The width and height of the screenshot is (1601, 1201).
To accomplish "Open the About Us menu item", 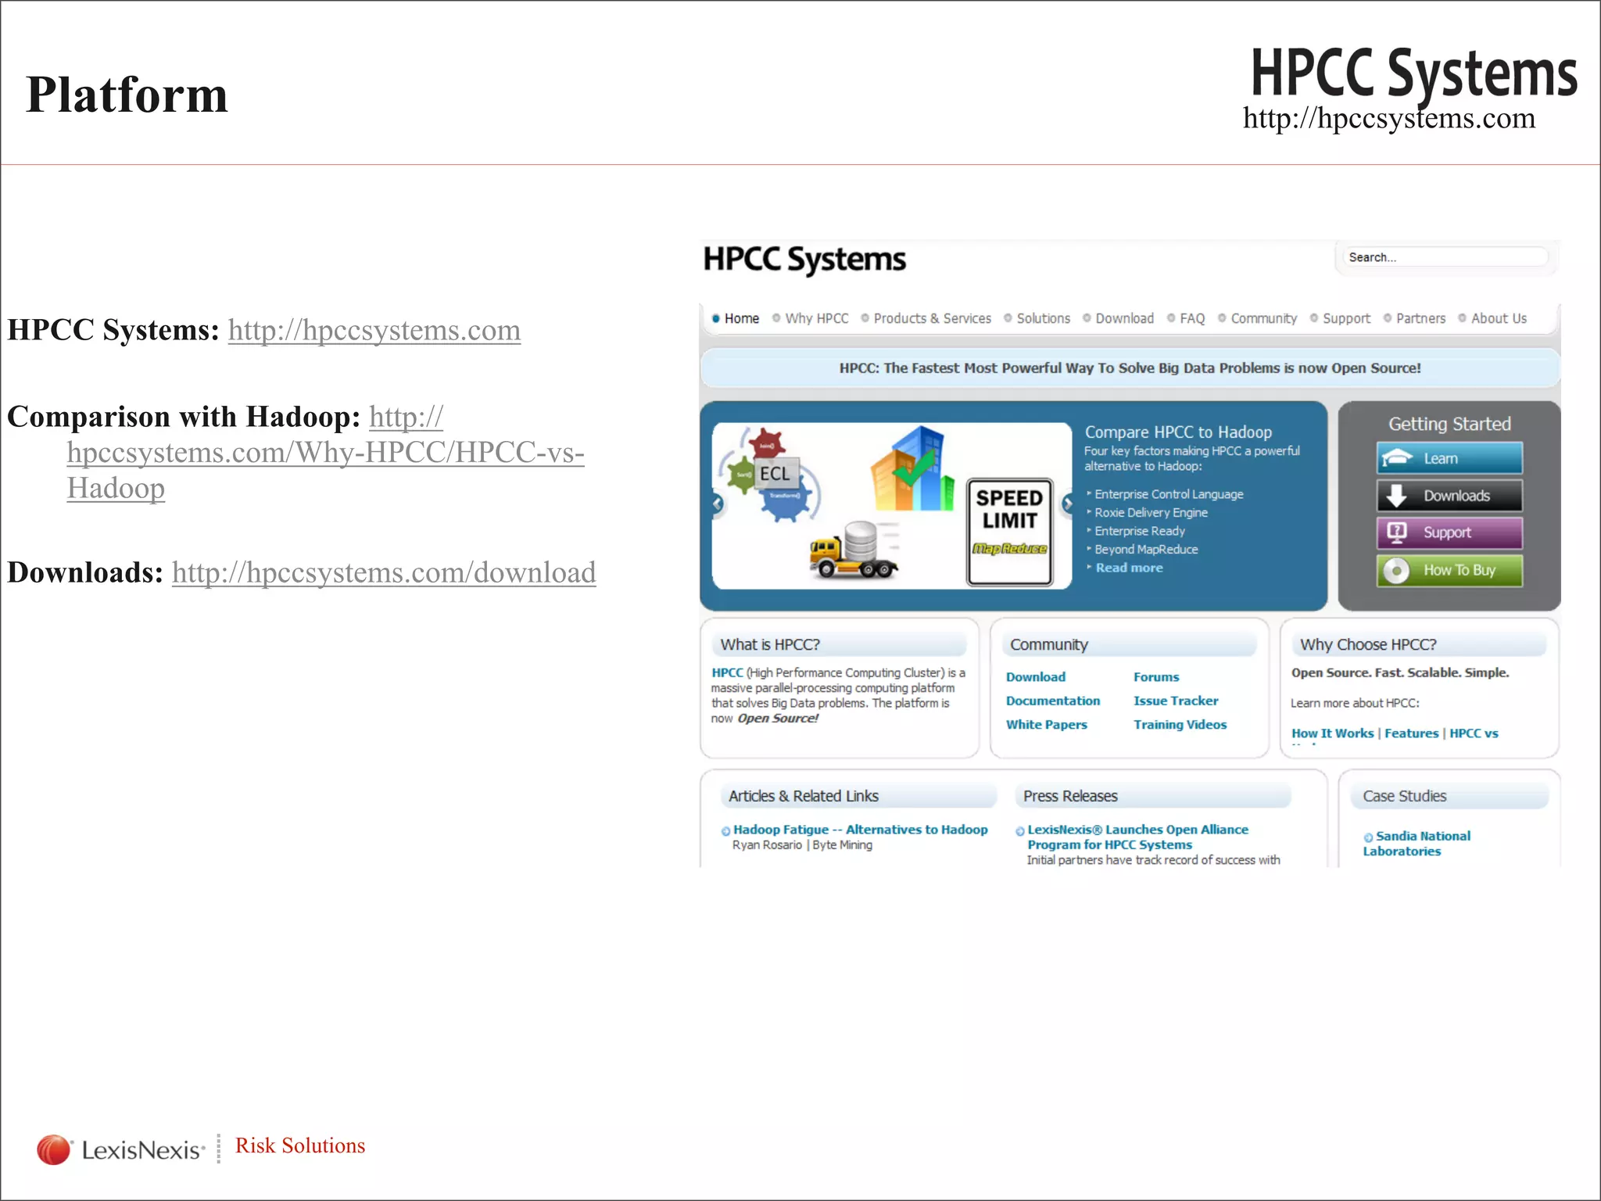I will tap(1499, 318).
